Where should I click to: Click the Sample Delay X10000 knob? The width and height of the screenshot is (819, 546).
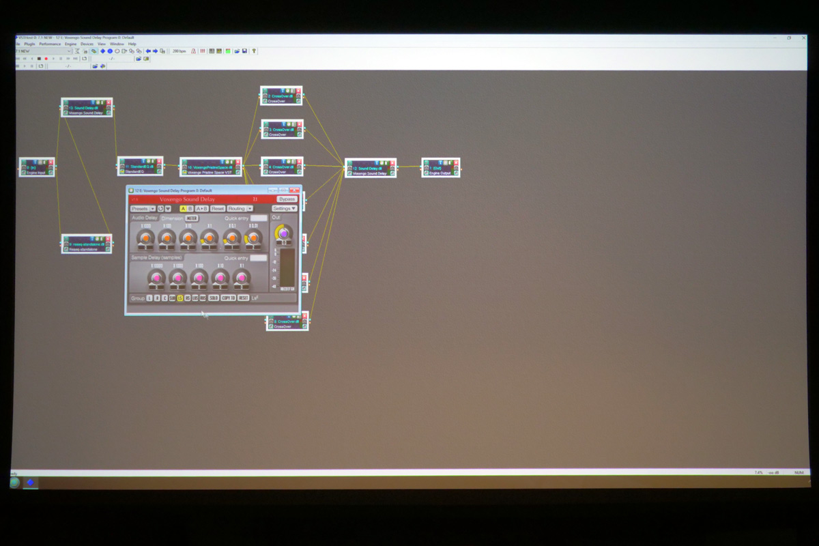click(x=156, y=278)
